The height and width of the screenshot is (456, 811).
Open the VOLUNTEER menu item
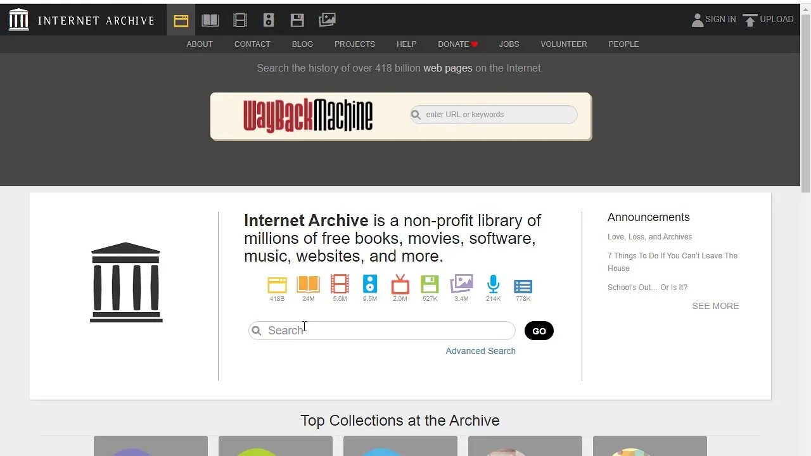tap(564, 44)
